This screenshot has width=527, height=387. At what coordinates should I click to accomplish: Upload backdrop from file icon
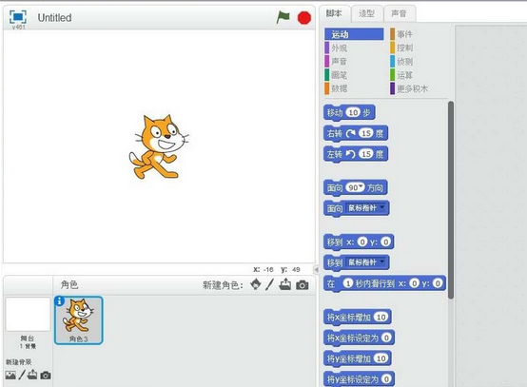point(32,375)
